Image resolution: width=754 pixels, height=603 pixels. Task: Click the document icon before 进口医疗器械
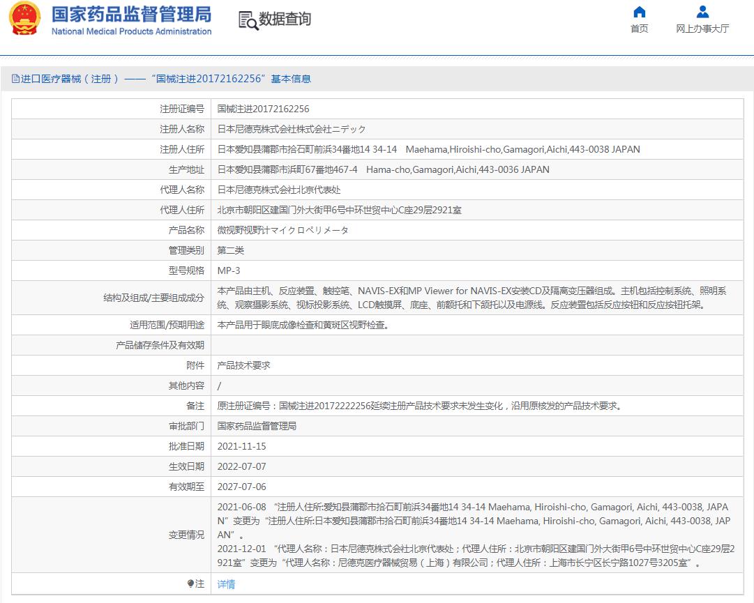[x=15, y=79]
